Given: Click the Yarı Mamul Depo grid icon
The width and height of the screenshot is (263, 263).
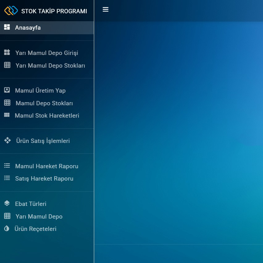Looking at the screenshot, I should (7, 216).
